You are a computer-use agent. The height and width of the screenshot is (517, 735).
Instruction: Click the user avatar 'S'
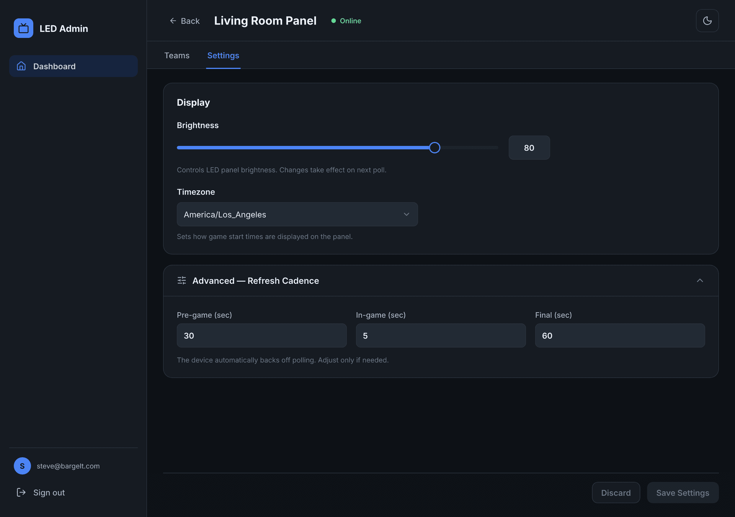[x=22, y=466]
